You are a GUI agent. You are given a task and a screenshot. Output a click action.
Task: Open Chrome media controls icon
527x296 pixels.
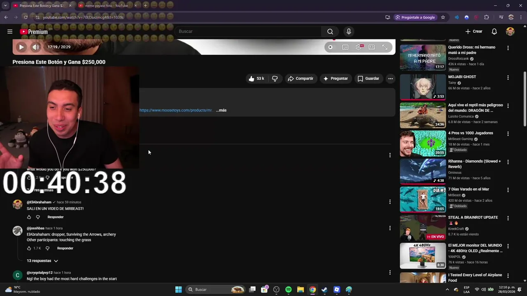(501, 17)
